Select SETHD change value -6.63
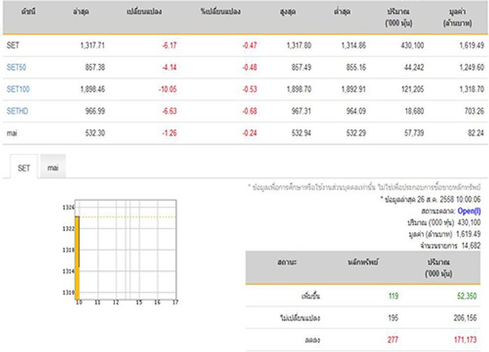 [x=169, y=111]
